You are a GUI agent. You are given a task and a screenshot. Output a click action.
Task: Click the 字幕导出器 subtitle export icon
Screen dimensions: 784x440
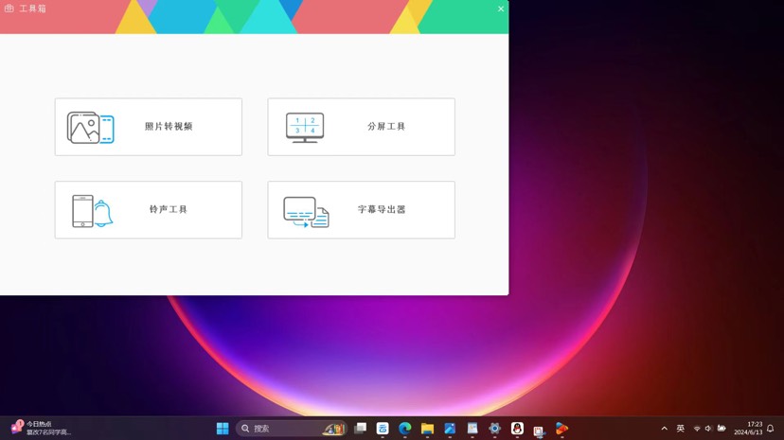click(306, 211)
